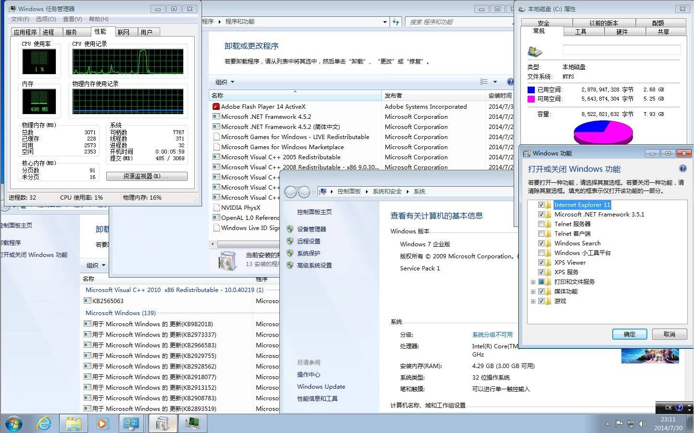The width and height of the screenshot is (694, 433).
Task: Select the Adobe Flash Player 14 ActiveX icon
Action: pos(216,107)
